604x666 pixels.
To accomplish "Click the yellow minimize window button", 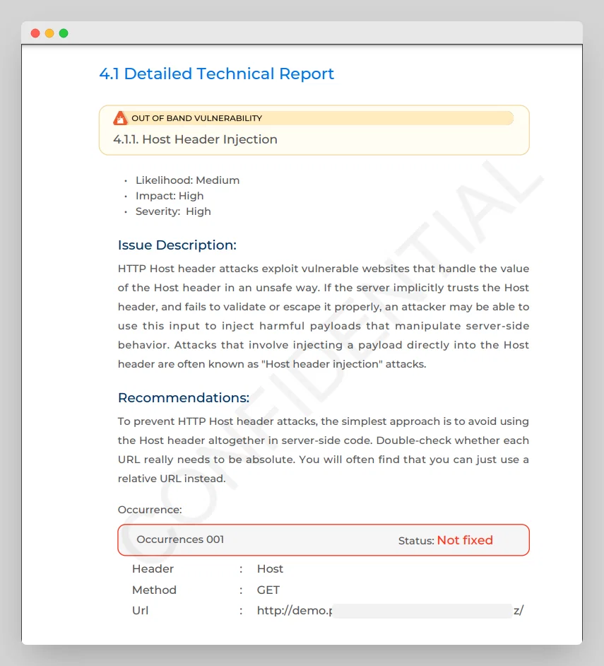I will tap(49, 33).
